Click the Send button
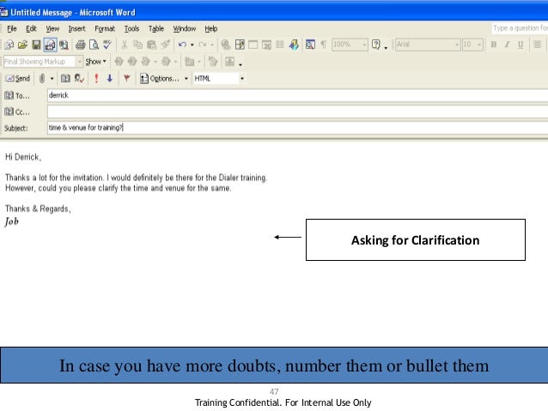This screenshot has height=411, width=548. [x=17, y=78]
